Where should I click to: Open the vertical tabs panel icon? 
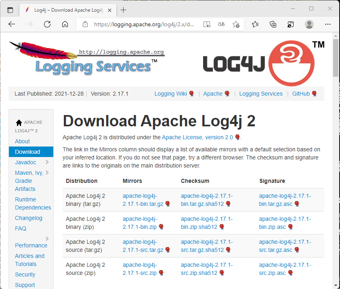coord(10,10)
